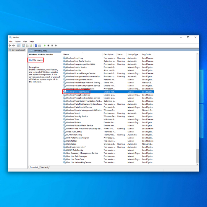Click the scrollbar down arrow in services list
Viewport: 207px width, 207px height.
click(x=198, y=164)
